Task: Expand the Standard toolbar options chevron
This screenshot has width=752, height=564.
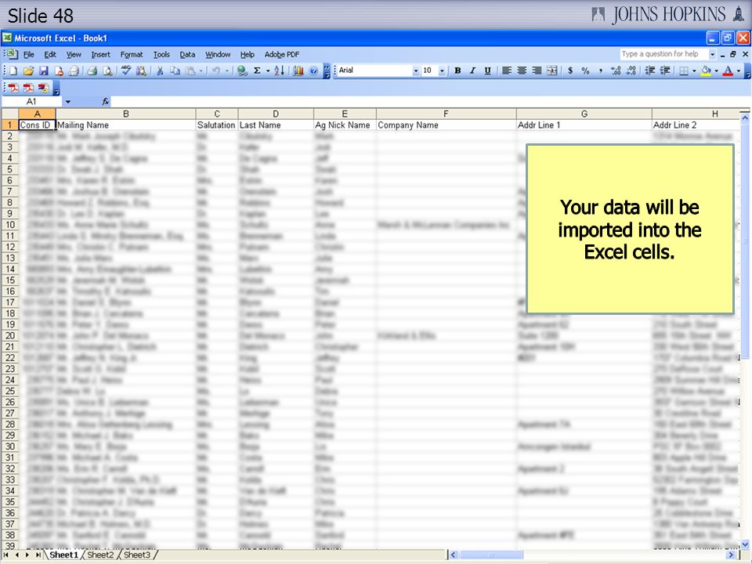Action: [x=327, y=71]
